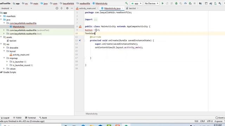The height and width of the screenshot is (126, 225).
Task: Click the window-shaped icon left of Gradle sync
Action: click(x=206, y=3)
